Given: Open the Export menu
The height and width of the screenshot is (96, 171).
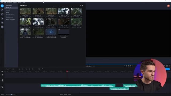Looking at the screenshot, I should pos(20,3).
